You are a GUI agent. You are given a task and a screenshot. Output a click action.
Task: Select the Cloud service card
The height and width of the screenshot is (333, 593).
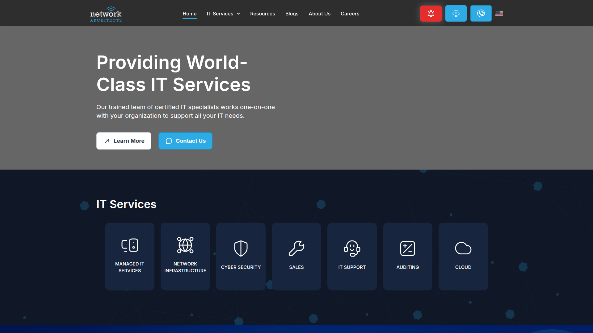pos(463,256)
